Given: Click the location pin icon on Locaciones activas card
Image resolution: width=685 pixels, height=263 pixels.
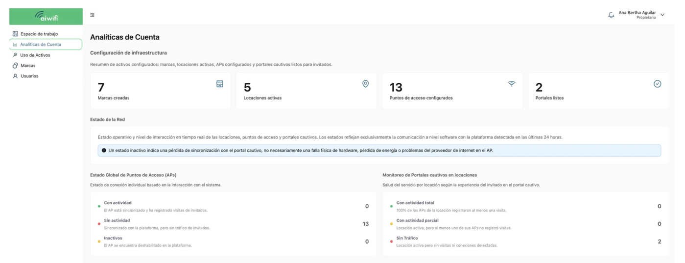Looking at the screenshot, I should pos(365,84).
